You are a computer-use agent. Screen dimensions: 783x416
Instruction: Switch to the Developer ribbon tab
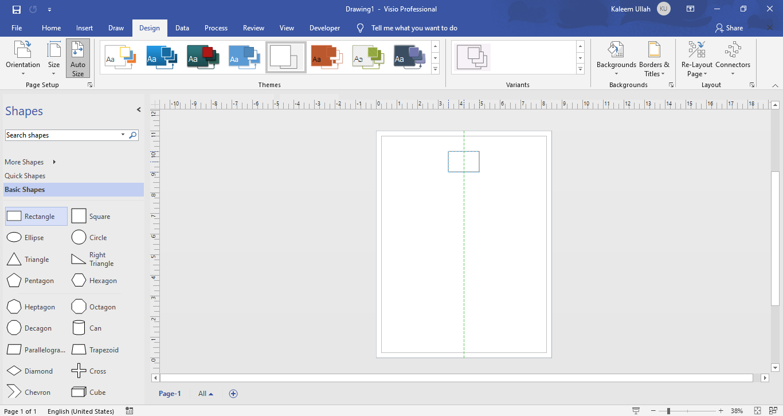[x=324, y=28]
